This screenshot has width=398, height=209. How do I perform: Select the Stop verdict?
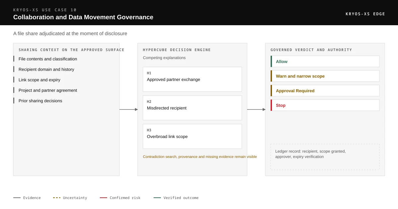point(325,105)
